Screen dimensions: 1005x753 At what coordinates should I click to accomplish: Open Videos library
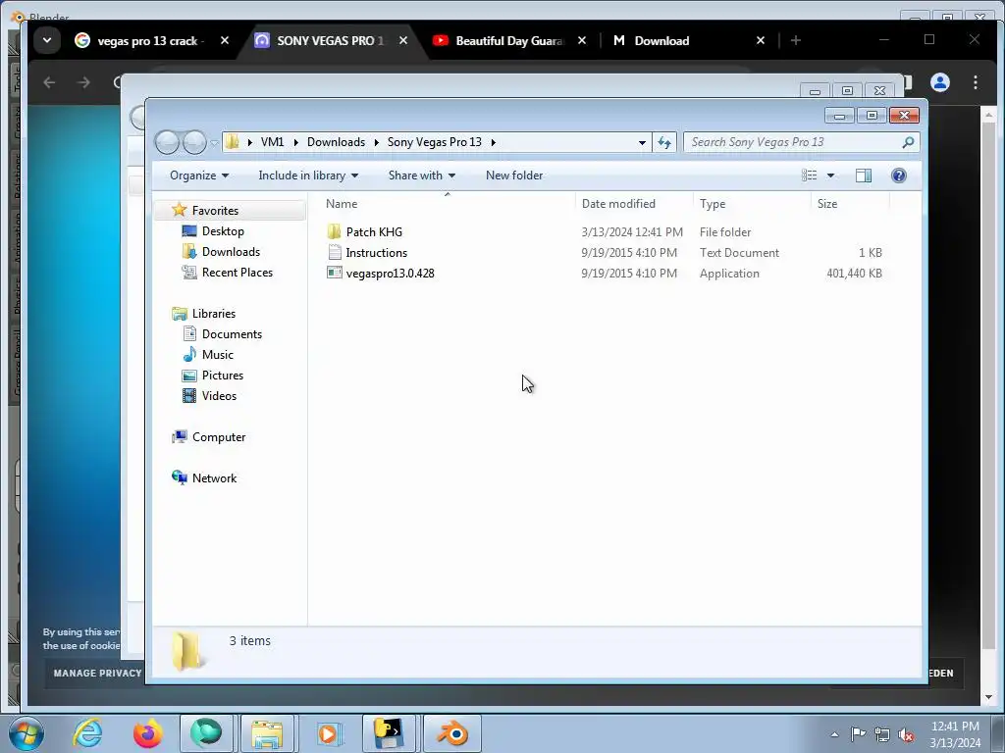(x=219, y=396)
